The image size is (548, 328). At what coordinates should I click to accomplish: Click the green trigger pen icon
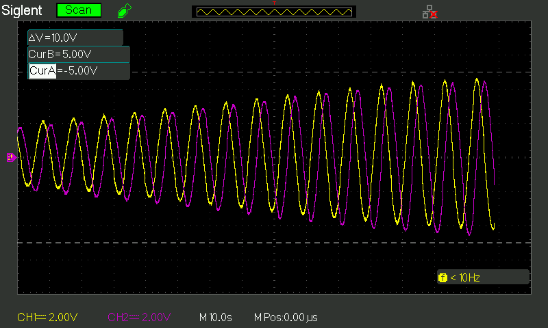coord(125,10)
